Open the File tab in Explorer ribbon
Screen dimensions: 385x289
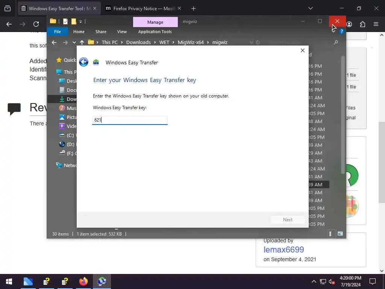(x=58, y=32)
